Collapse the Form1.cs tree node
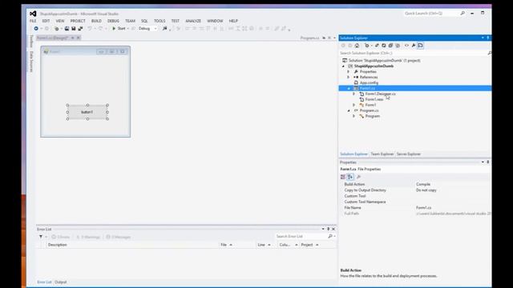 349,89
